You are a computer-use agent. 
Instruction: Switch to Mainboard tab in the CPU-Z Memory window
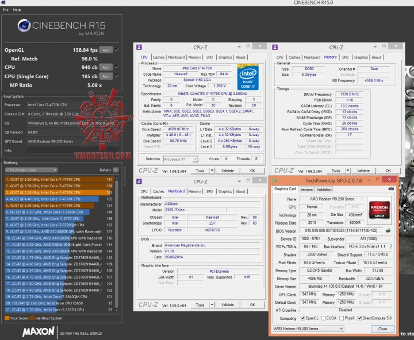click(312, 57)
